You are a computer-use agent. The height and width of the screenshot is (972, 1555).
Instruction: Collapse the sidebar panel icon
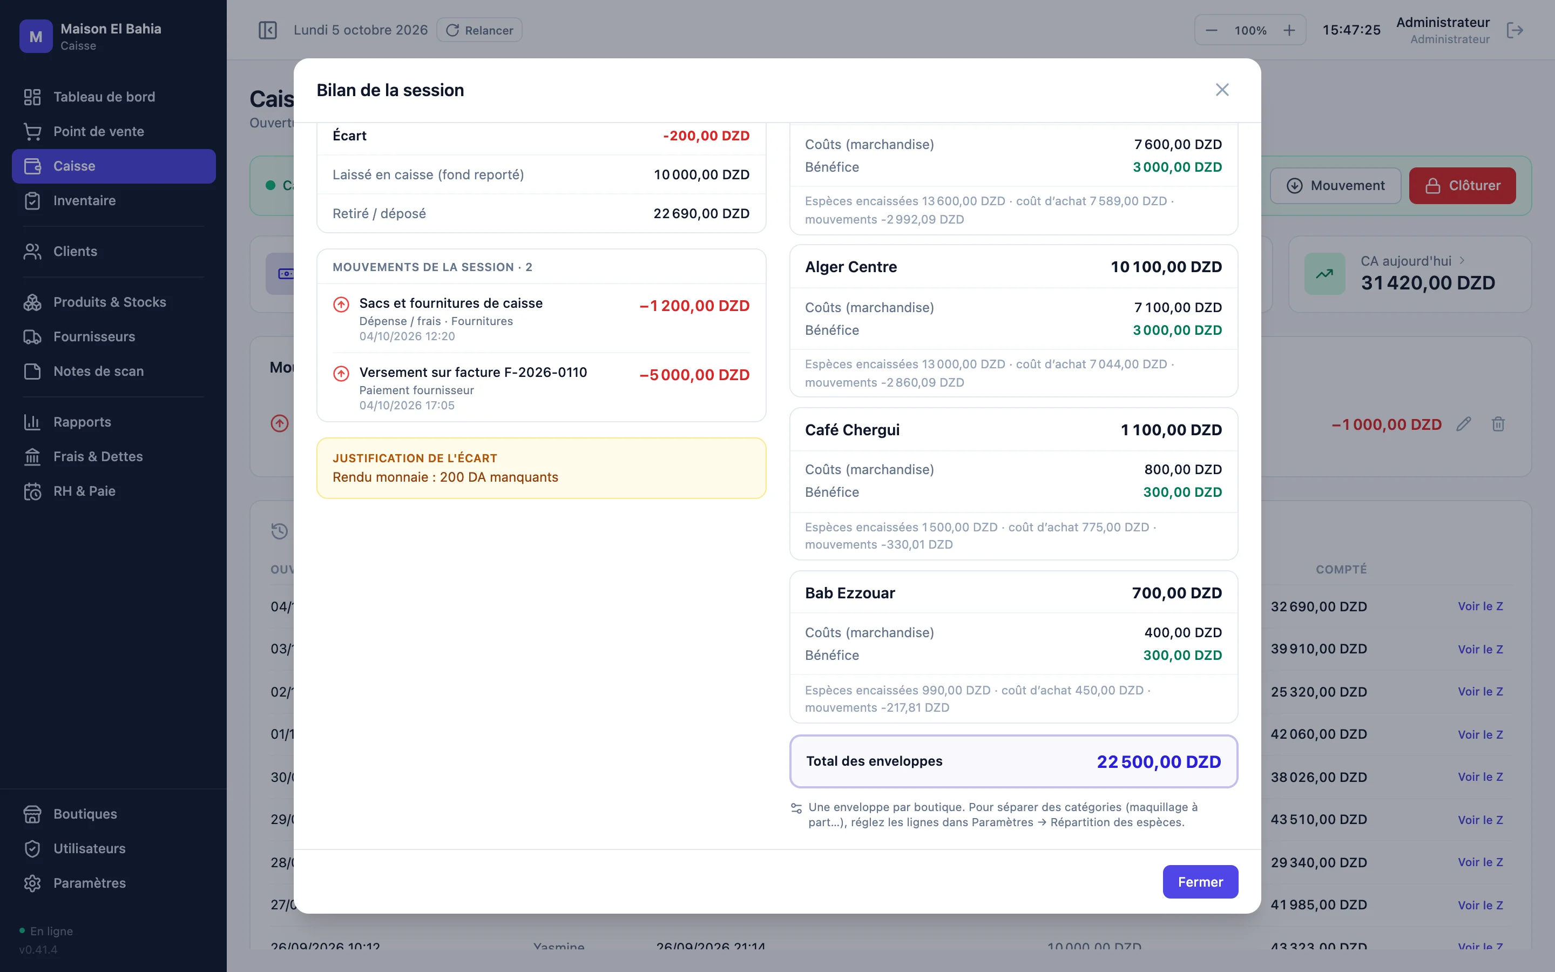point(267,30)
